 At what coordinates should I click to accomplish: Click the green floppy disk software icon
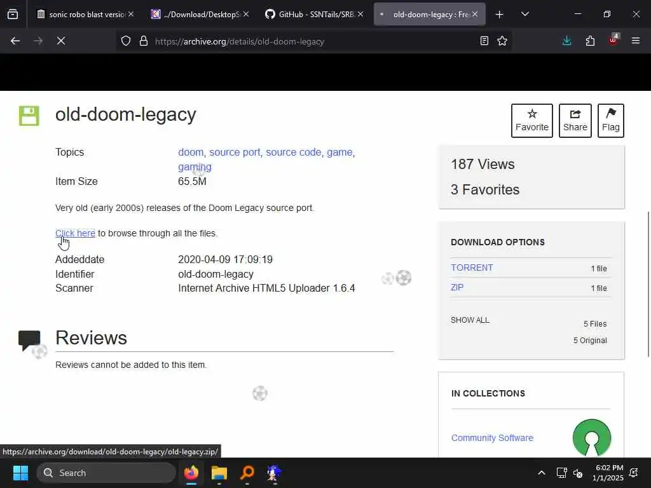pyautogui.click(x=29, y=116)
